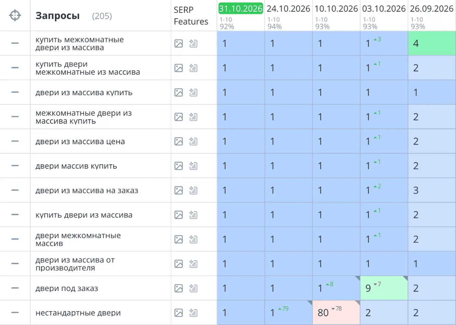Click the green position 4 cell for 26.09.2026
This screenshot has width=456, height=325.
[x=432, y=43]
